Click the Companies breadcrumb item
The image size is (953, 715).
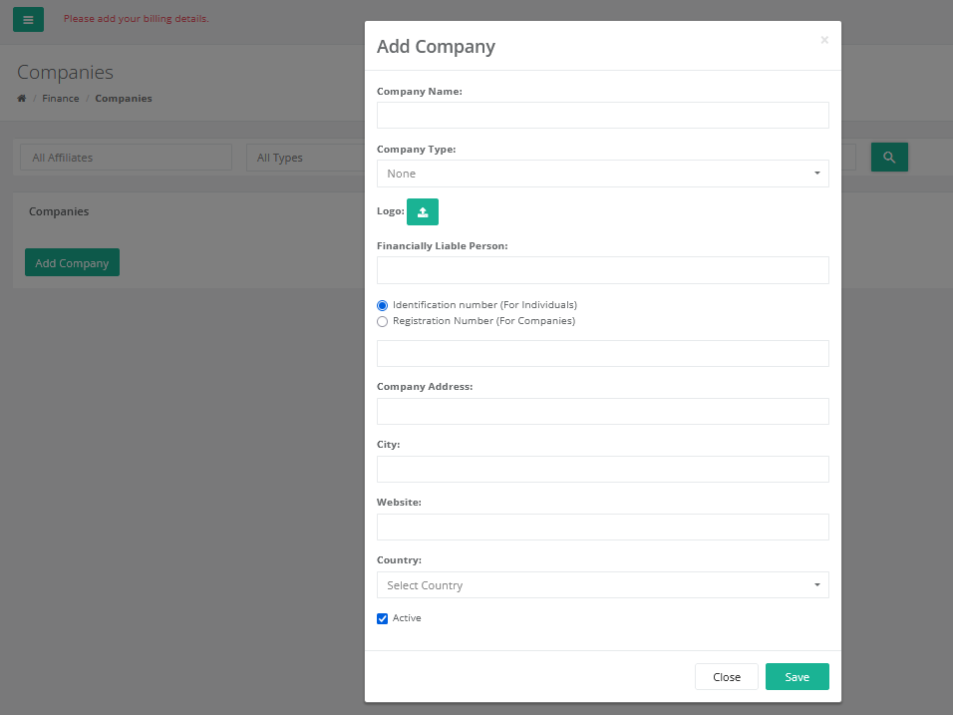click(x=124, y=99)
